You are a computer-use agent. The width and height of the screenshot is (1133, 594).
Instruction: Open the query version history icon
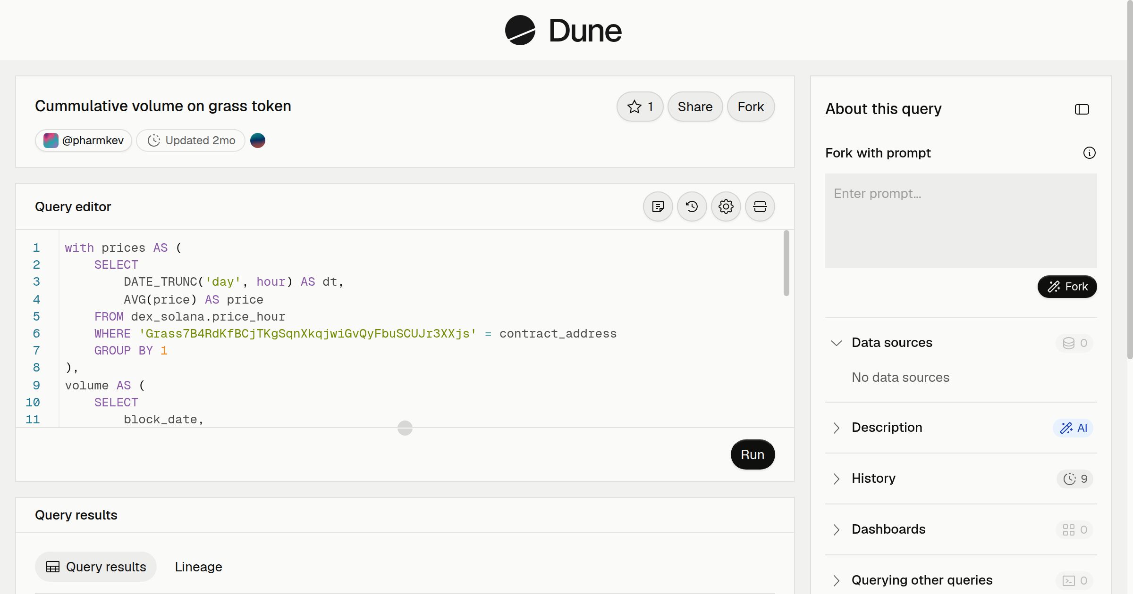692,206
